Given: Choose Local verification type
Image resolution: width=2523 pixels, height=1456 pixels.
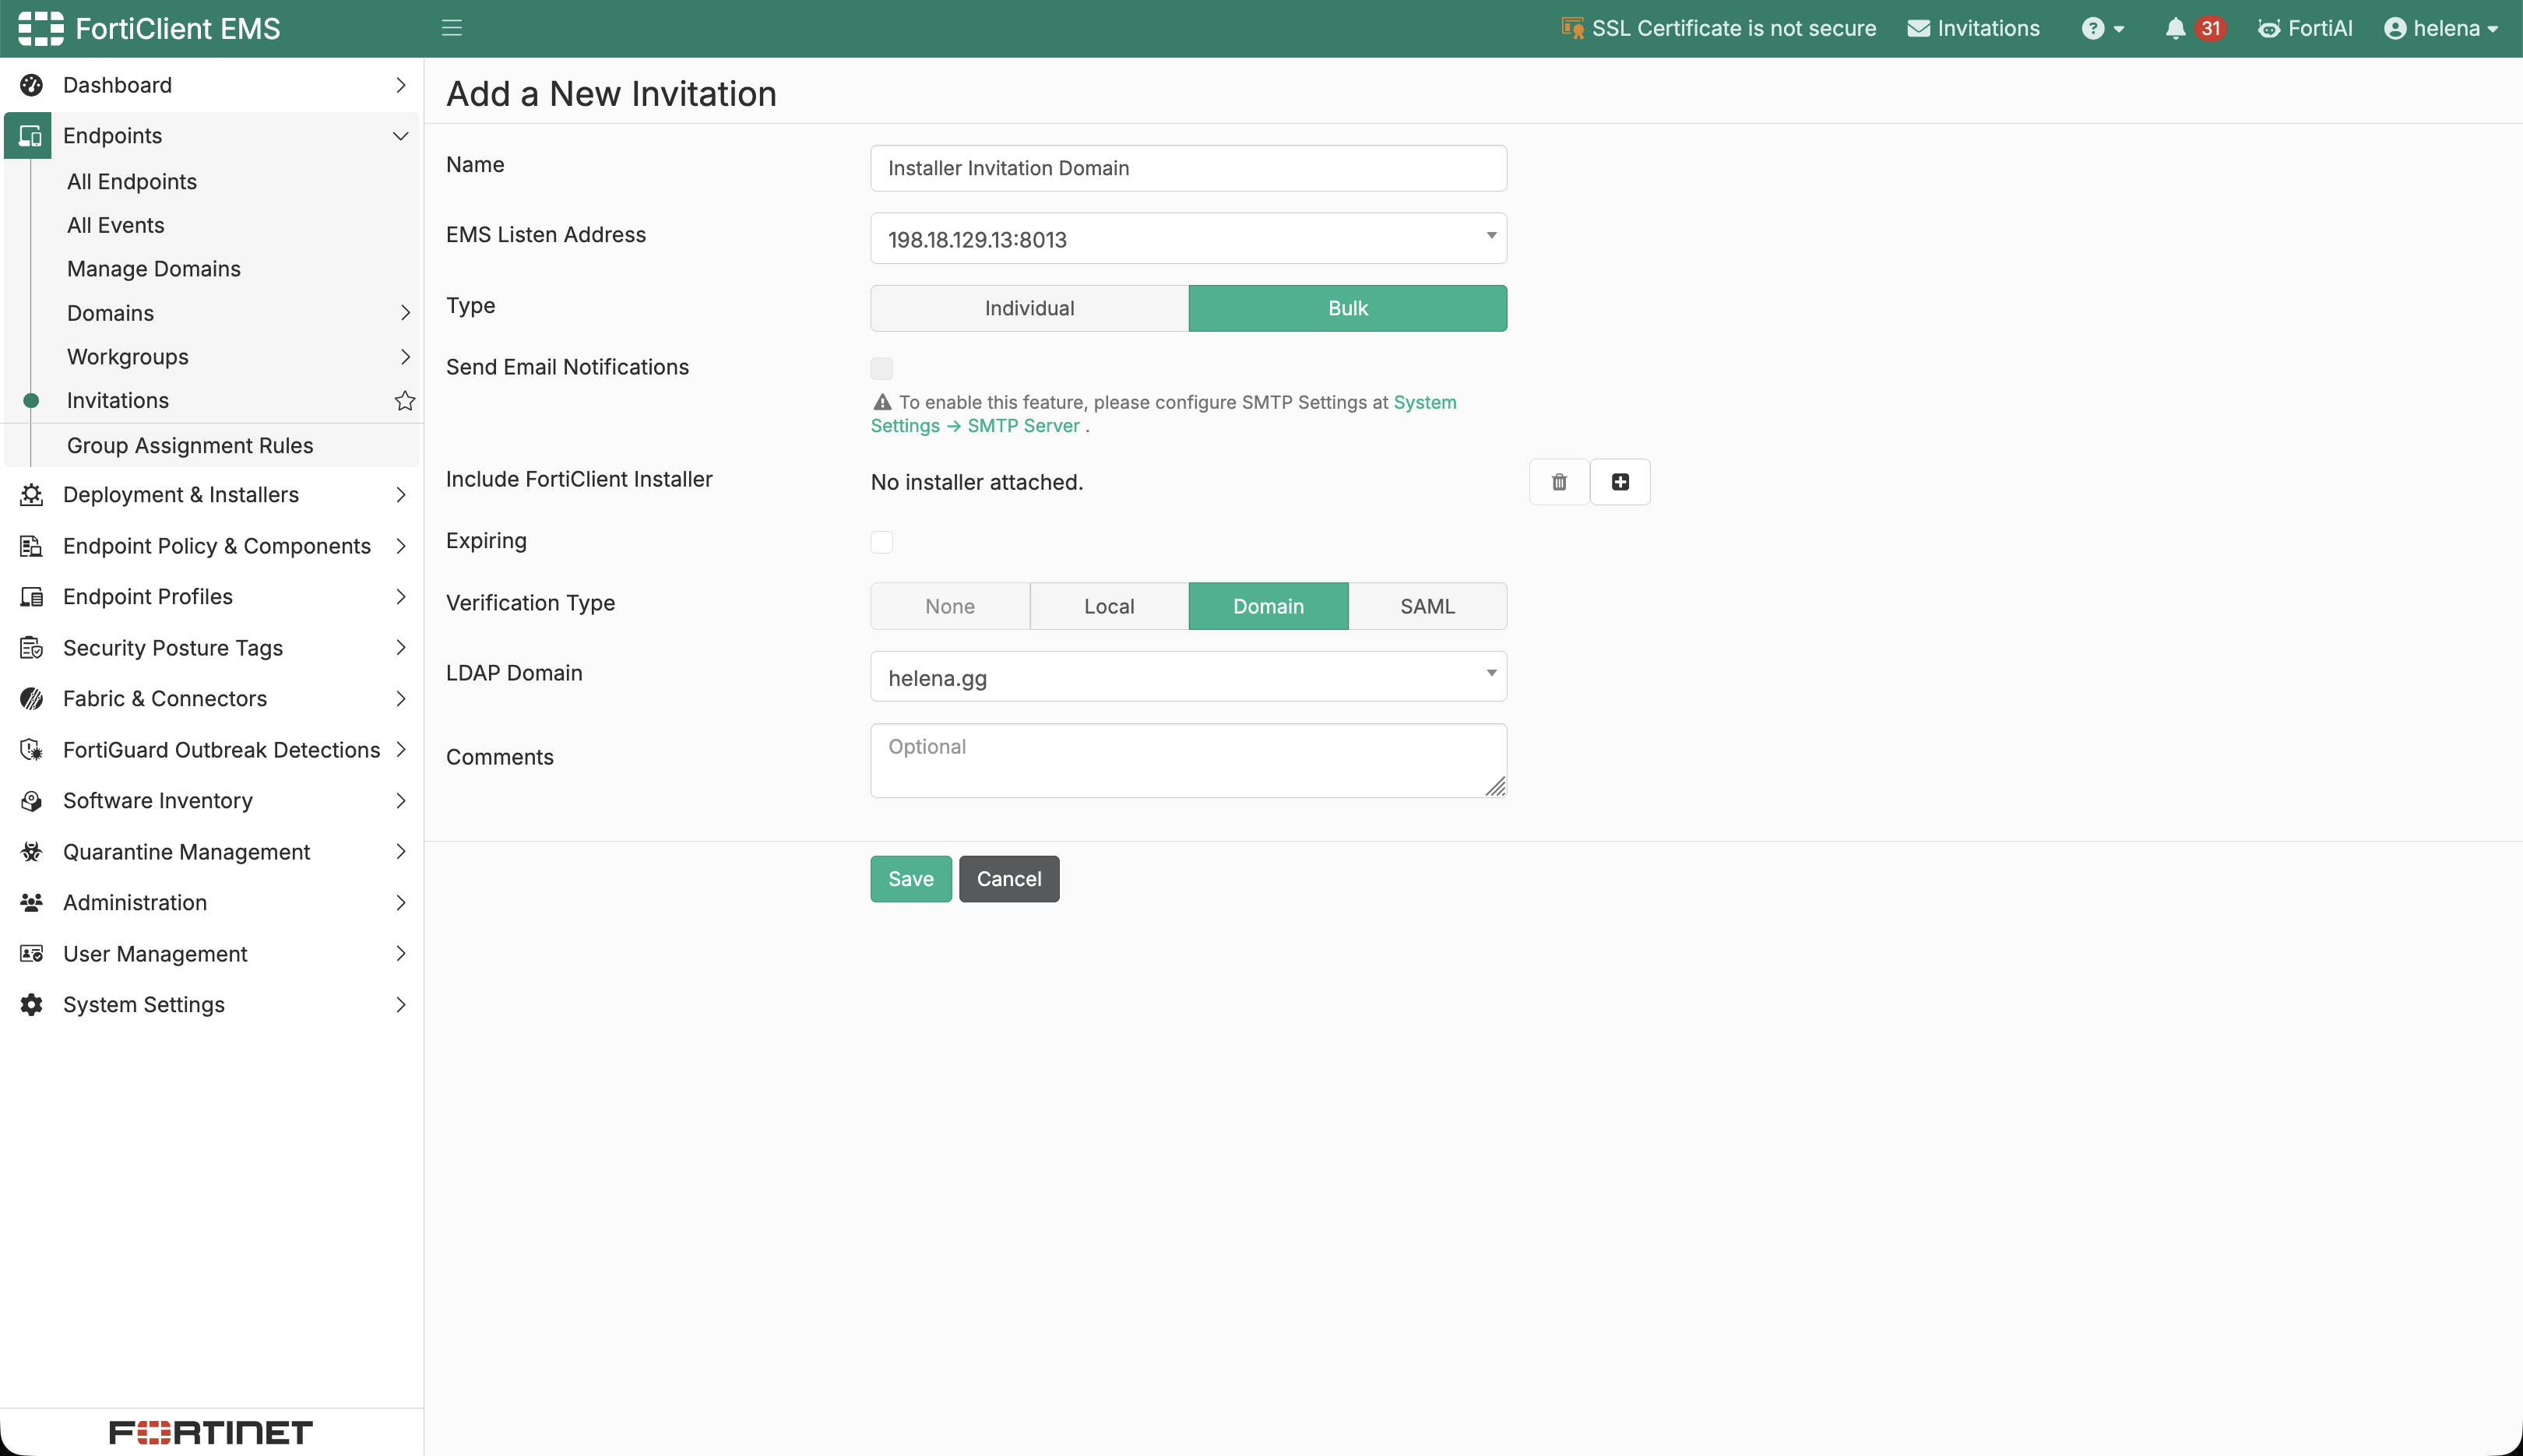Looking at the screenshot, I should click(1109, 606).
